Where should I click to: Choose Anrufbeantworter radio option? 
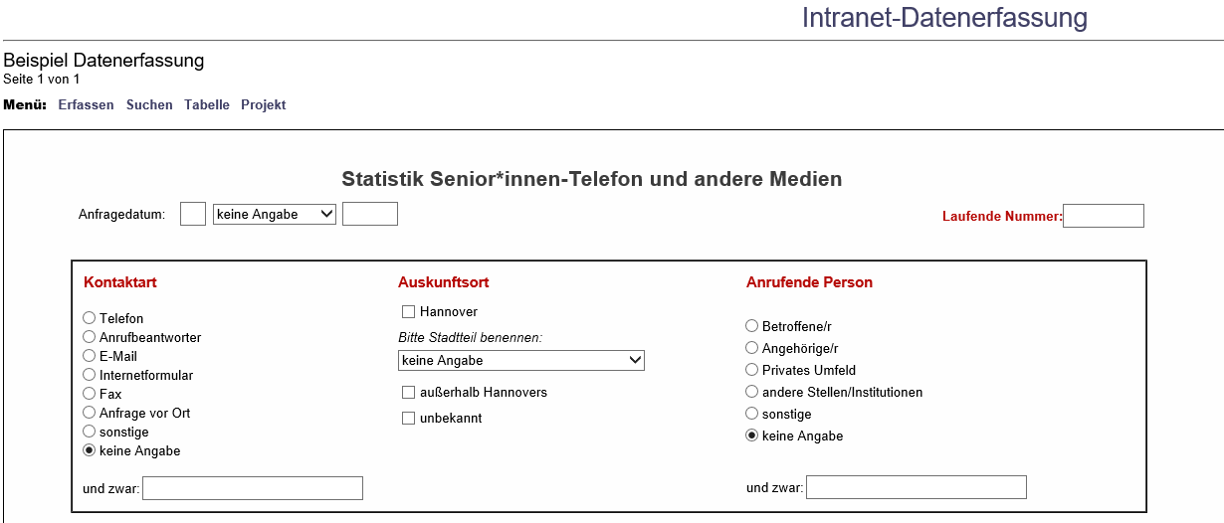point(90,337)
